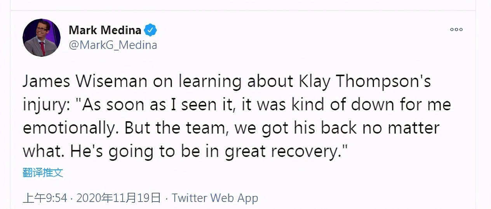Screen dimensions: 491x209
Task: Click the 2020年11月19日 date text
Action: (x=118, y=198)
